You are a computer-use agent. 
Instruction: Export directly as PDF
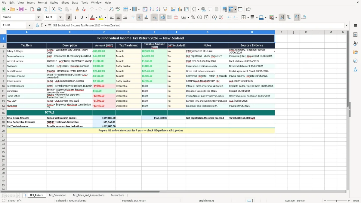point(32,9)
